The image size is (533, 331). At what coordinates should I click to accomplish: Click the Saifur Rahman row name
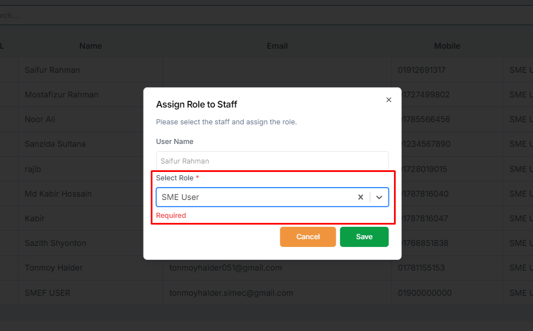pos(52,70)
